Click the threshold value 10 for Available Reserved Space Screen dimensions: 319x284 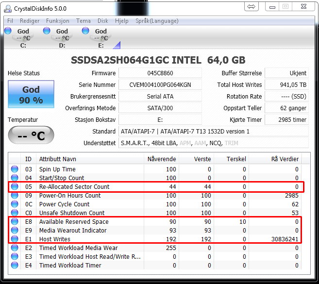pyautogui.click(x=242, y=221)
